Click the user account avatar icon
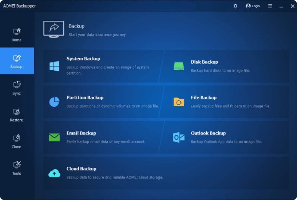Image resolution: width=297 pixels, height=200 pixels. [x=248, y=6]
